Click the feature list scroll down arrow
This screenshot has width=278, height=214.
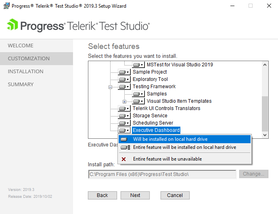tap(265, 135)
